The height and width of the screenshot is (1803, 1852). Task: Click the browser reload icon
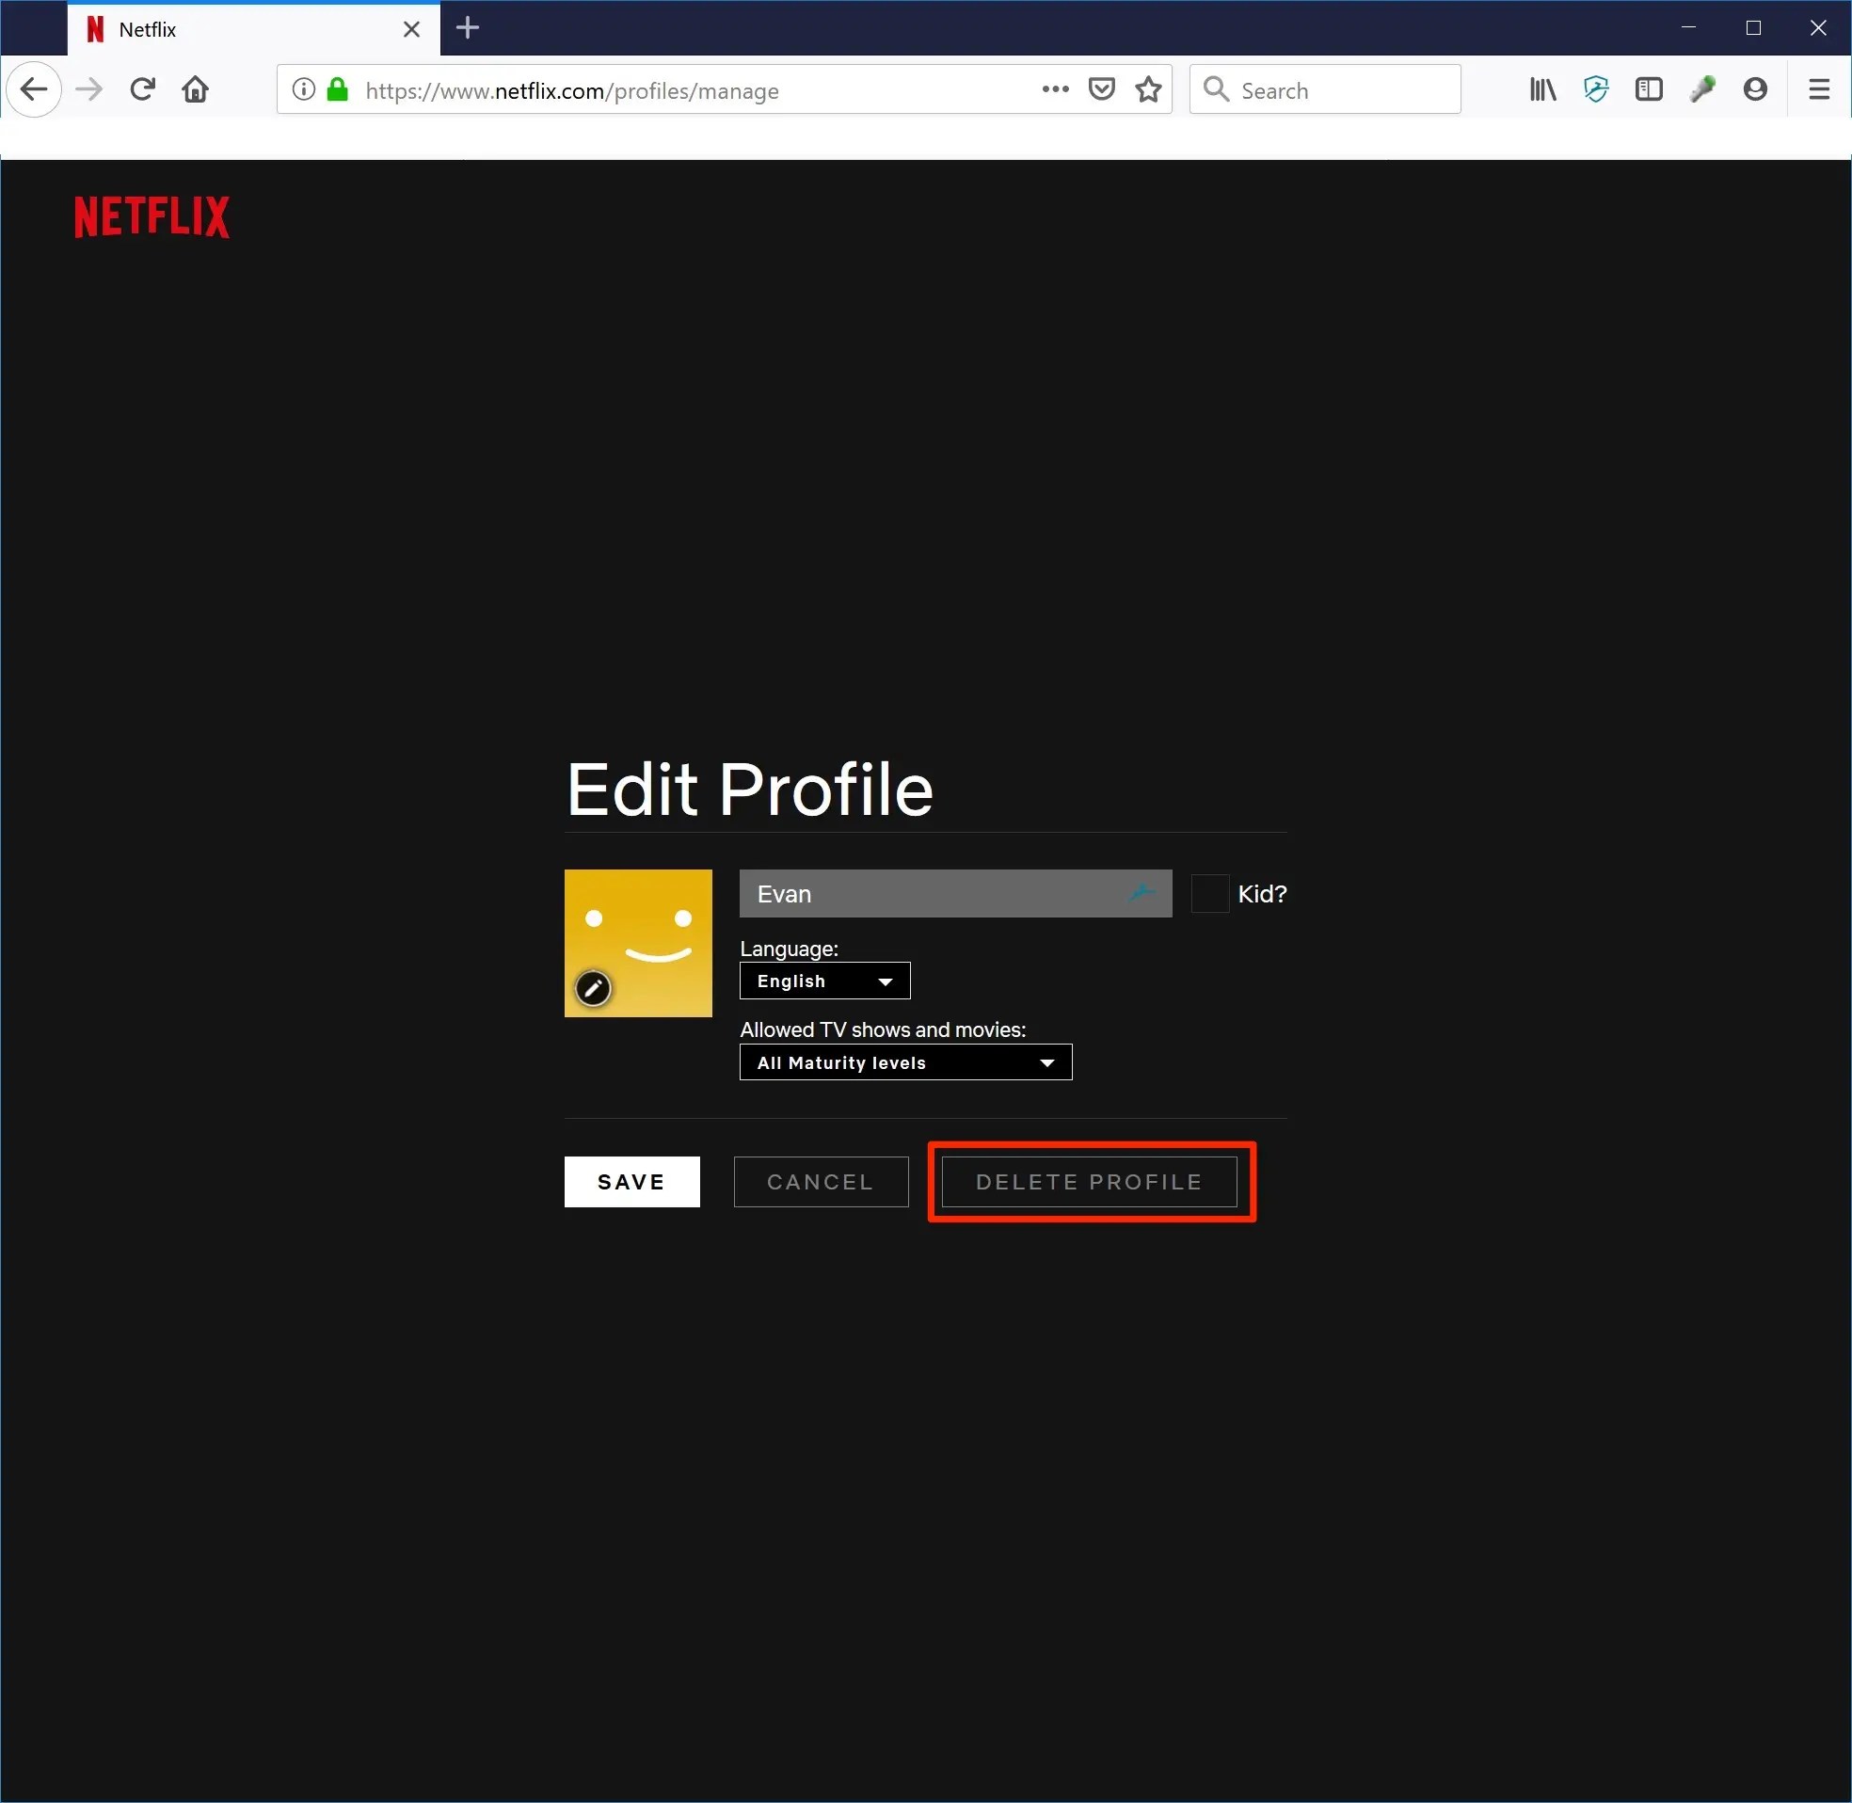[143, 90]
